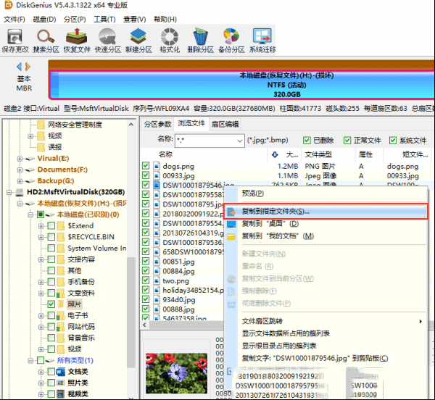Choose 复制到指定文件夹(S)... menu item
This screenshot has width=435, height=400.
point(326,212)
